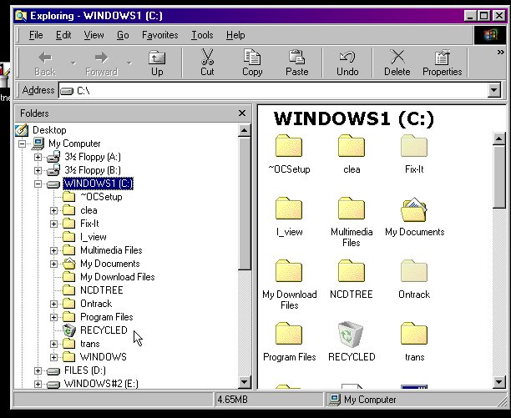Click the right pane vertical scrollbar down arrow

tap(498, 382)
